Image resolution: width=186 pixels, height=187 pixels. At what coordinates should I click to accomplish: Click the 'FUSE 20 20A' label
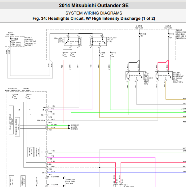point(113,54)
